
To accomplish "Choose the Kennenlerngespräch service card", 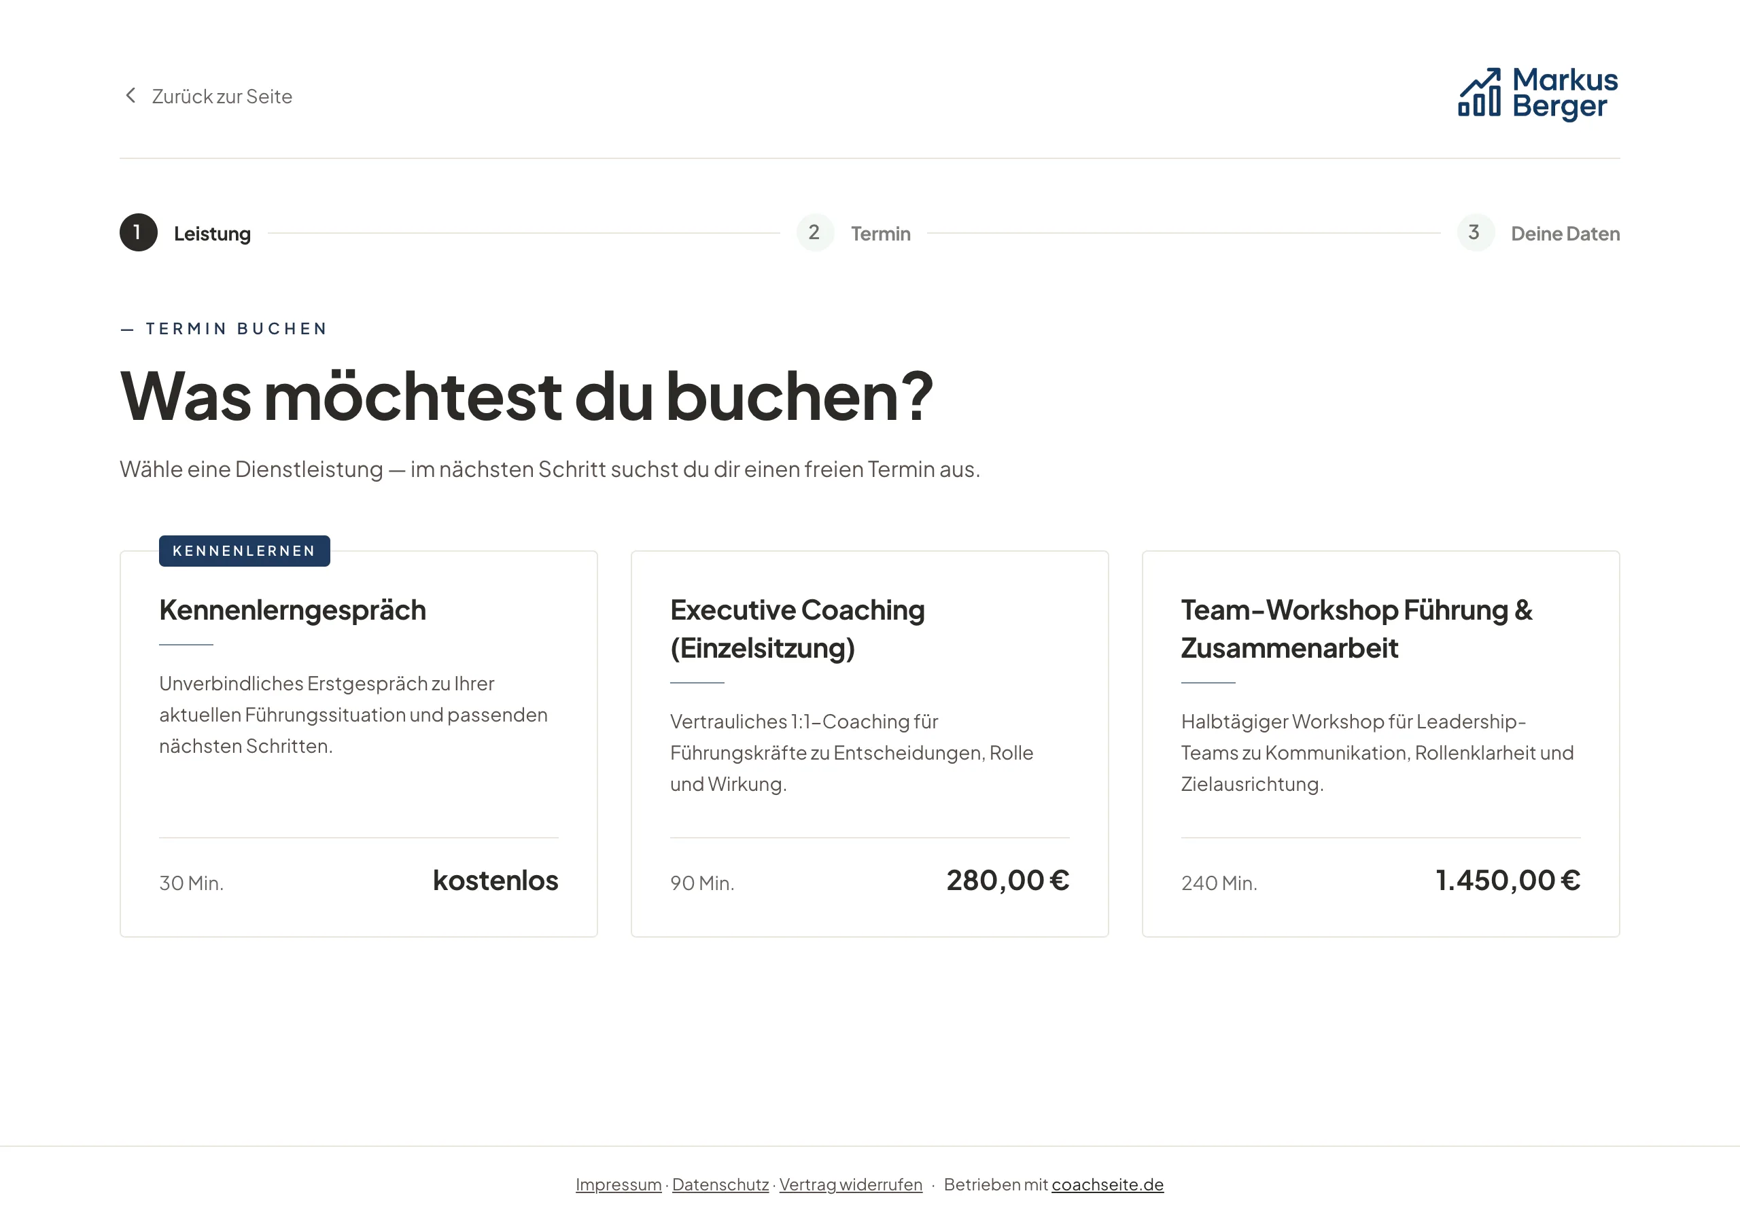I will [358, 743].
